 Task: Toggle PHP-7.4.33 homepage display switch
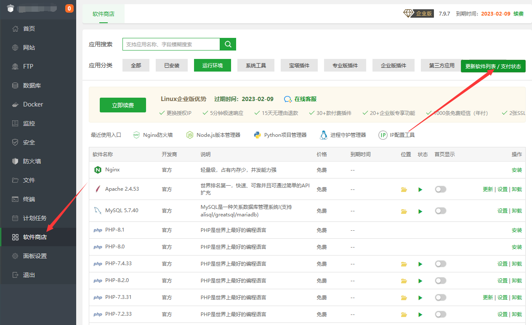point(441,264)
